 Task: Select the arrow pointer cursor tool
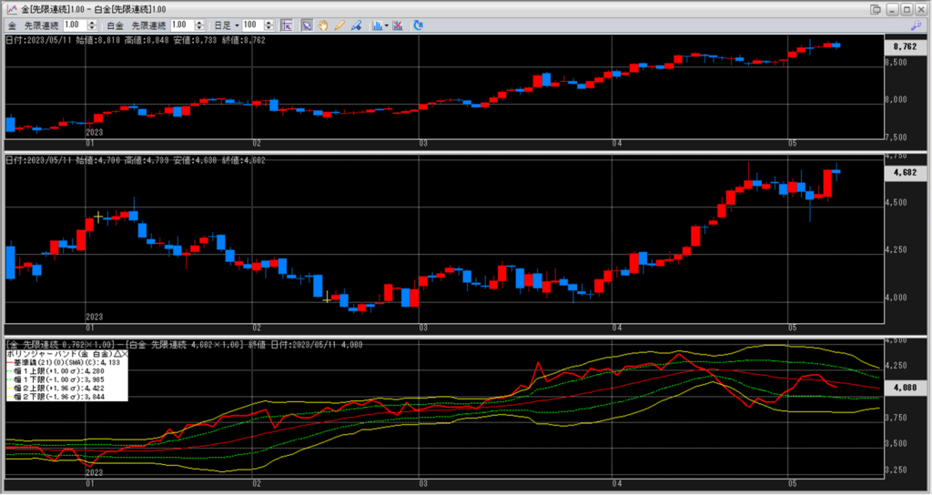click(x=307, y=25)
